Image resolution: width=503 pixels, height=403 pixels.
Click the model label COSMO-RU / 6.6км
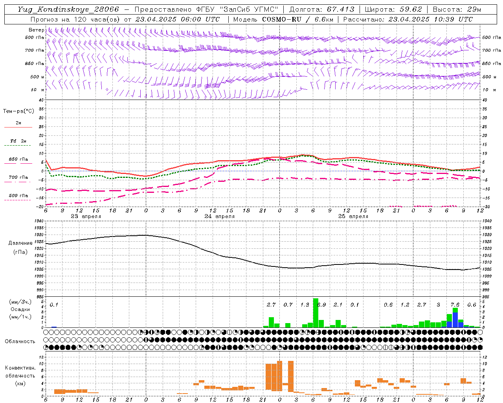(x=298, y=19)
